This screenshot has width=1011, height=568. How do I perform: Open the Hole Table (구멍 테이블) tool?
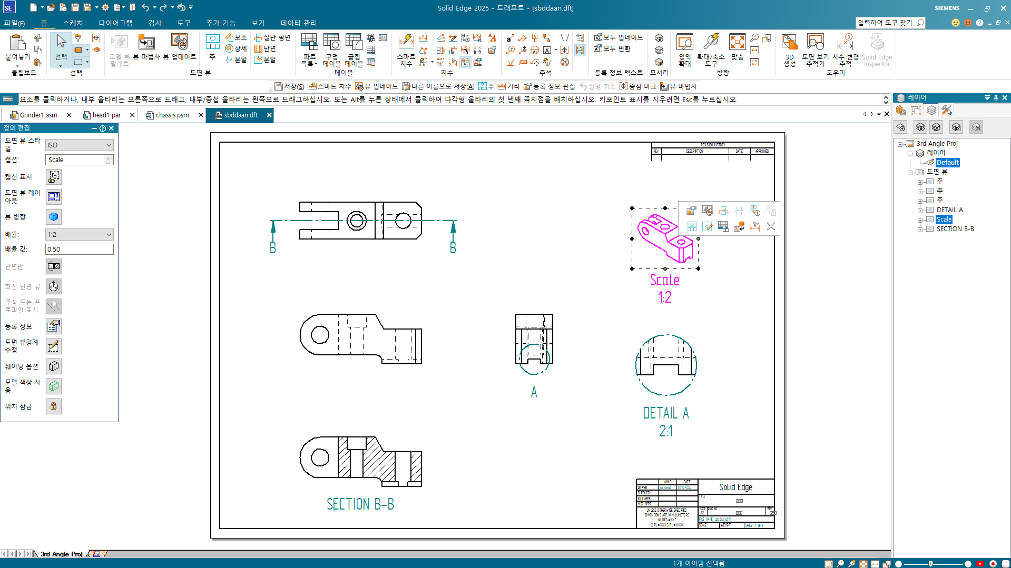pos(331,49)
